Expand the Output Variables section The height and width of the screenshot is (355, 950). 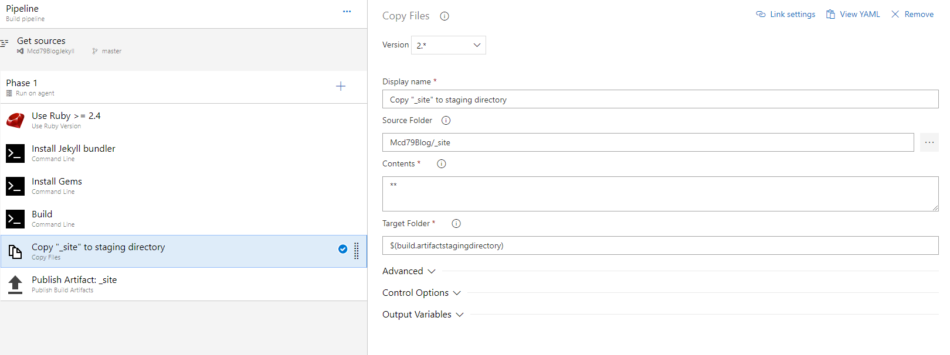423,315
